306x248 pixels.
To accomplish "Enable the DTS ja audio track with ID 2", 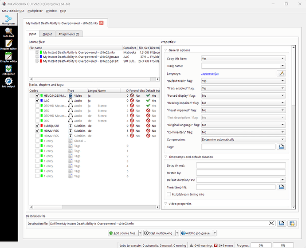I will click(x=37, y=111).
